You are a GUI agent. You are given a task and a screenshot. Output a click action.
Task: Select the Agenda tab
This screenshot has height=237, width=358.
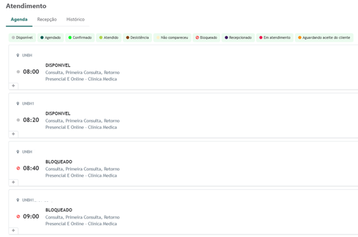pos(19,20)
